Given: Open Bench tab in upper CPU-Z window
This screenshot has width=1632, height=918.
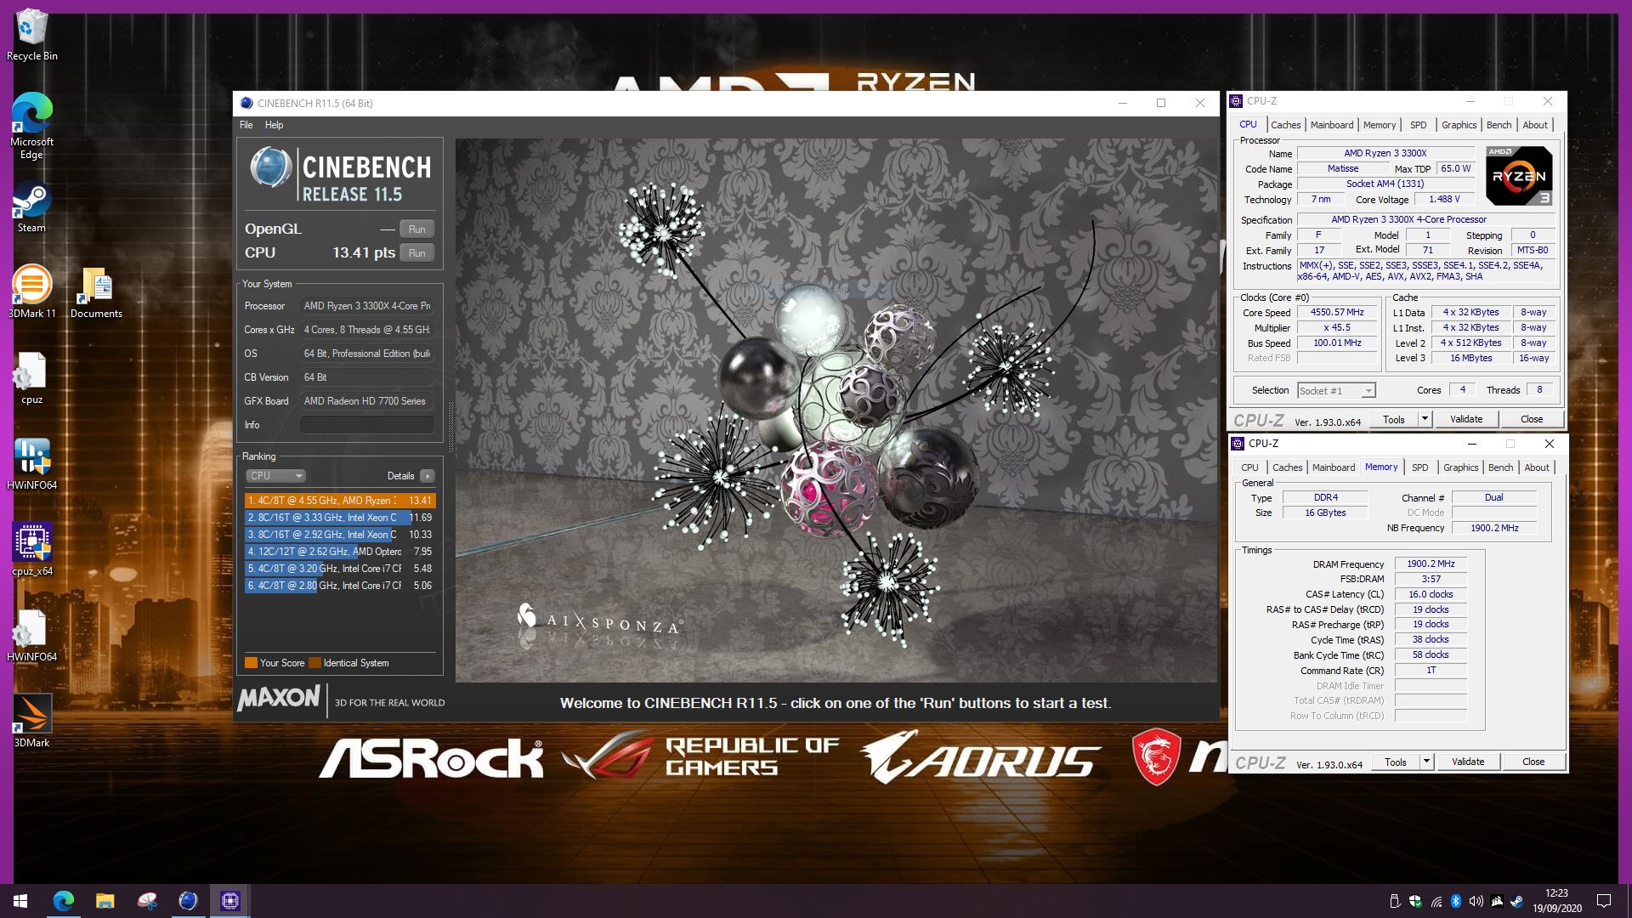Looking at the screenshot, I should tap(1499, 125).
